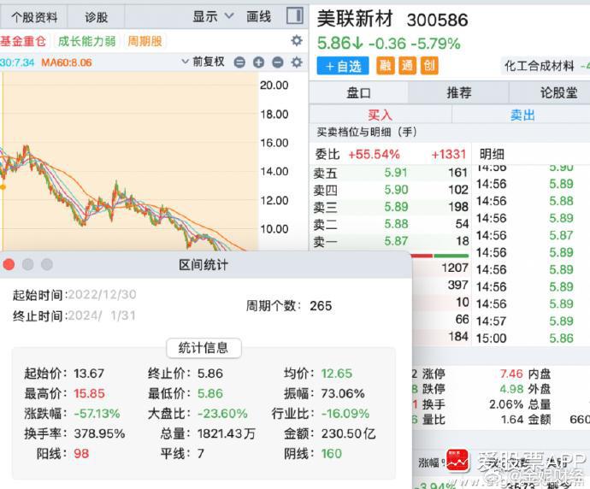Select the 卖四 price 5.90 row
This screenshot has width=590, height=489.
pos(390,190)
